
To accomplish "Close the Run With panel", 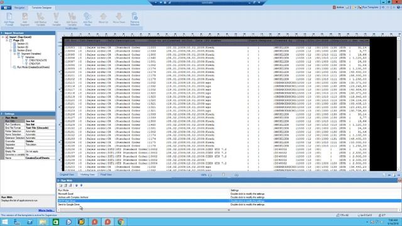I will pos(399,181).
